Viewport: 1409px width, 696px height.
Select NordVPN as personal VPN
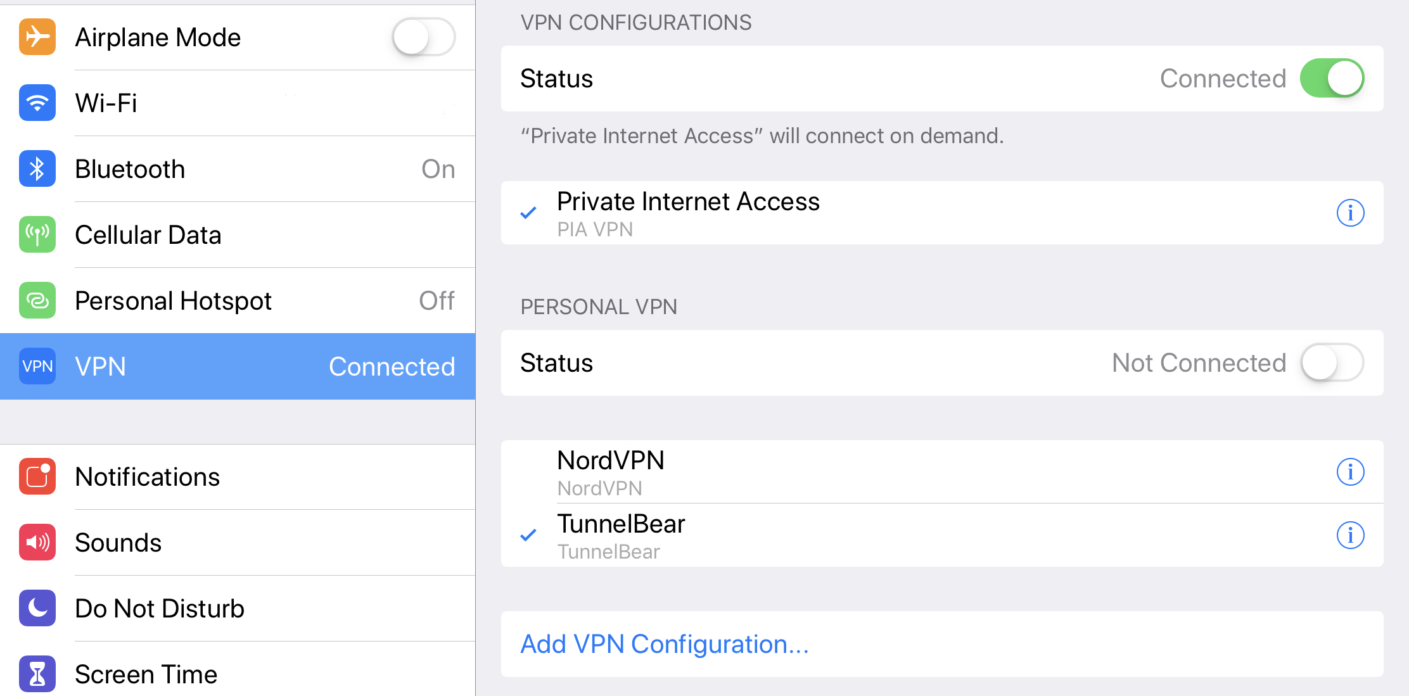point(611,472)
